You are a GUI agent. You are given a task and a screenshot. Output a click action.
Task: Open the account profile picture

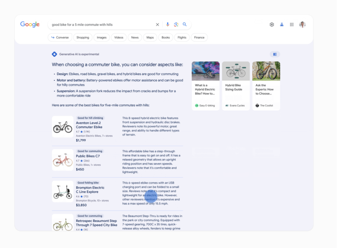pyautogui.click(x=302, y=25)
